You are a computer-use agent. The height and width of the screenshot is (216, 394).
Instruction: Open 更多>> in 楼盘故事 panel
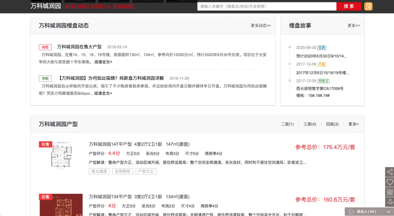click(x=354, y=25)
